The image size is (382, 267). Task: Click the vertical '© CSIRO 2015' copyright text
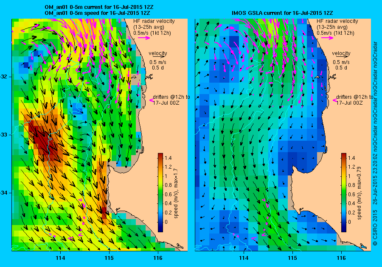(375, 228)
